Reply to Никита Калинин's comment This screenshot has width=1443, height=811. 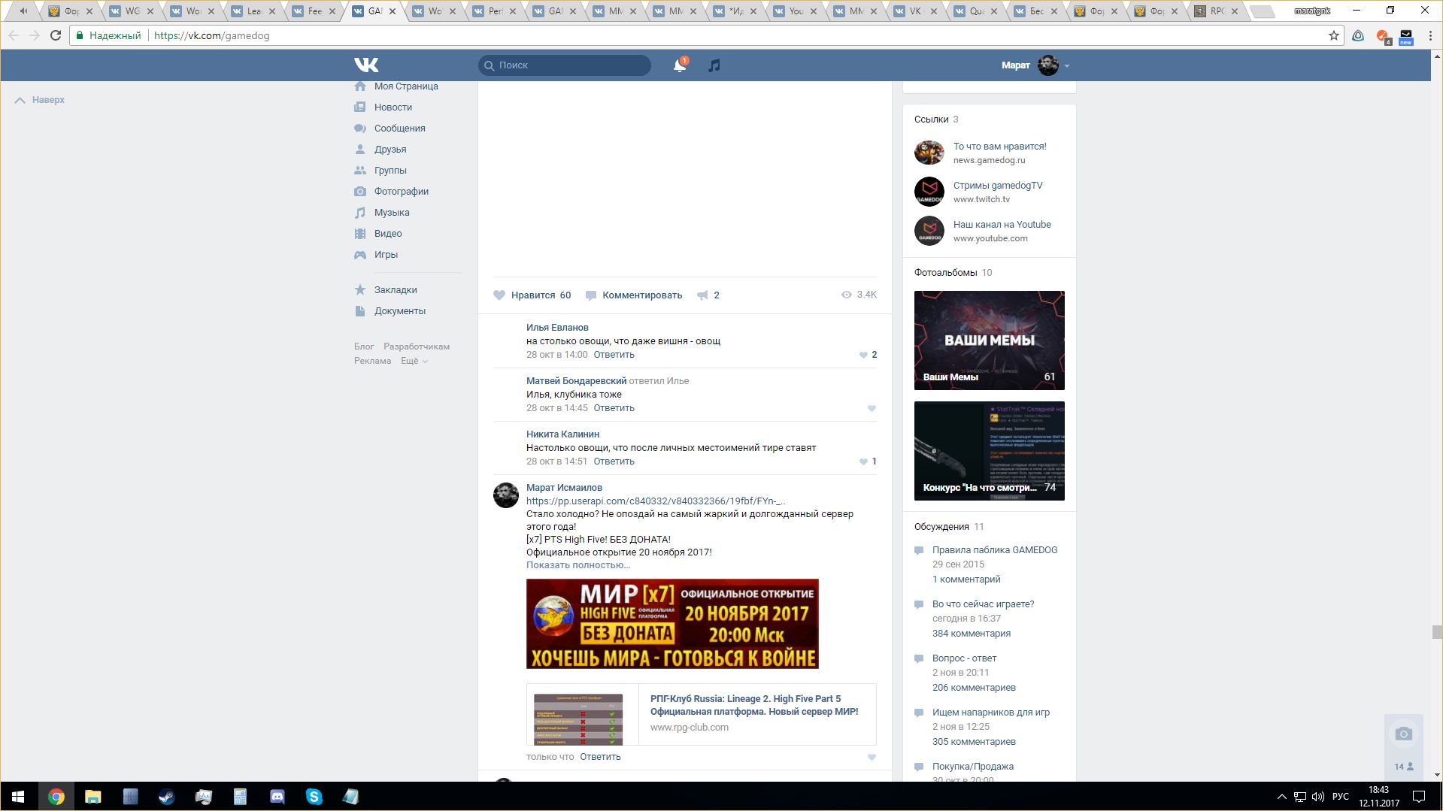614,461
